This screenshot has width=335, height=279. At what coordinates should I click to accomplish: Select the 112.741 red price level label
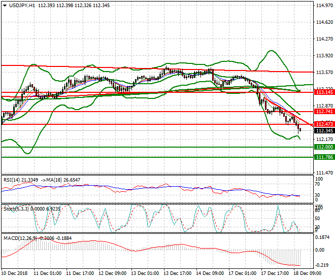tap(324, 112)
